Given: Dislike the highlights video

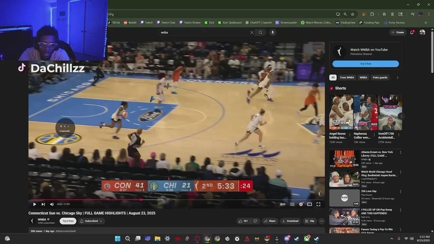Looking at the screenshot, I should pyautogui.click(x=255, y=221).
